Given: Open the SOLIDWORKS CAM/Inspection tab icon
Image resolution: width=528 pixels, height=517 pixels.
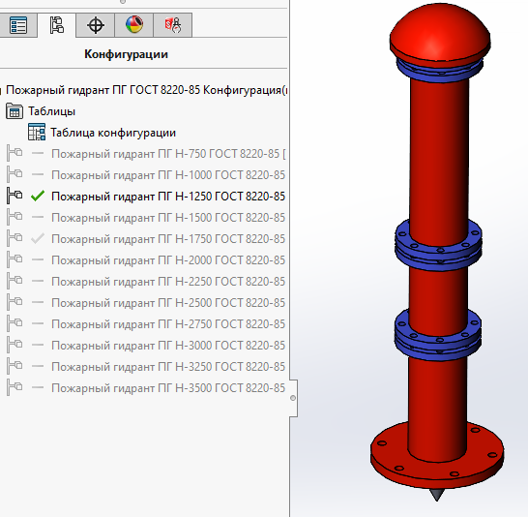Looking at the screenshot, I should tap(173, 25).
